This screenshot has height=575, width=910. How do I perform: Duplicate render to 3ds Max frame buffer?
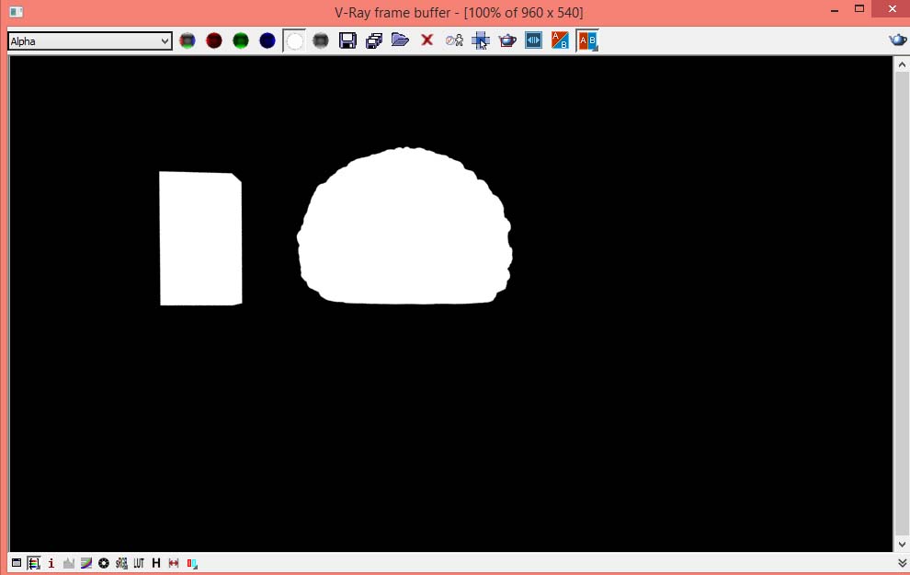(454, 40)
